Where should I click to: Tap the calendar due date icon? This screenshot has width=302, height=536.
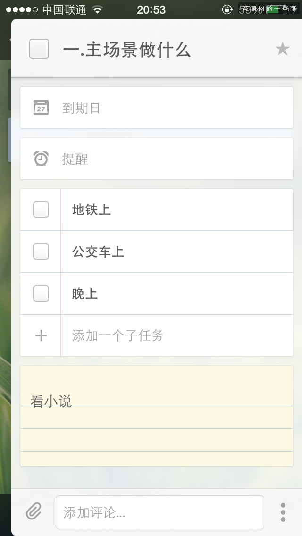tap(41, 108)
